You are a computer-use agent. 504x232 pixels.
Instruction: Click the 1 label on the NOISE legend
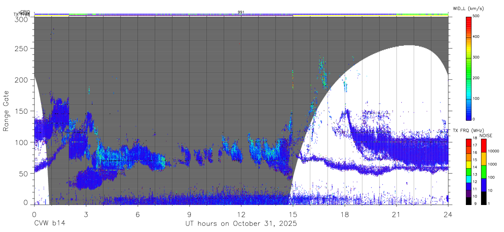coord(489,203)
